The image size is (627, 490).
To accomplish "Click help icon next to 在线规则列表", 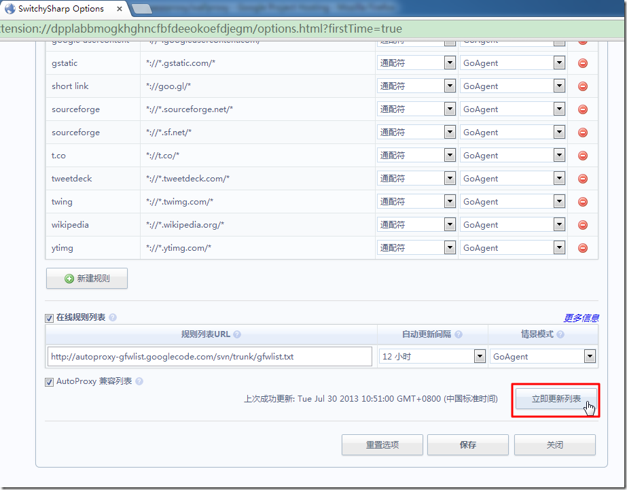I will tap(113, 317).
